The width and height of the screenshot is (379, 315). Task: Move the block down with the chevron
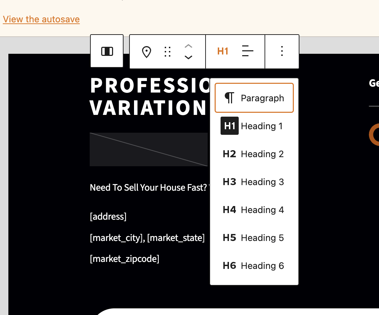point(188,58)
